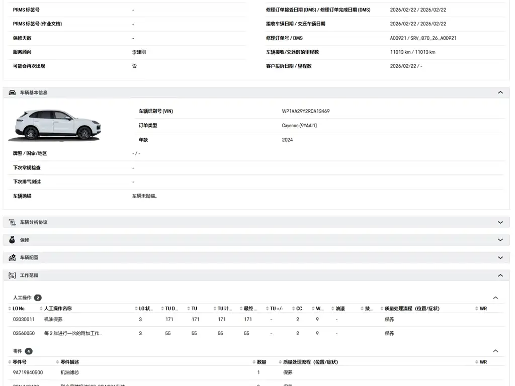Expand the 保修 section chevron

pyautogui.click(x=500, y=240)
